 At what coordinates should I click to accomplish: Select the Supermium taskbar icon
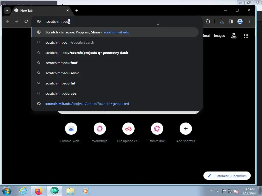54,191
